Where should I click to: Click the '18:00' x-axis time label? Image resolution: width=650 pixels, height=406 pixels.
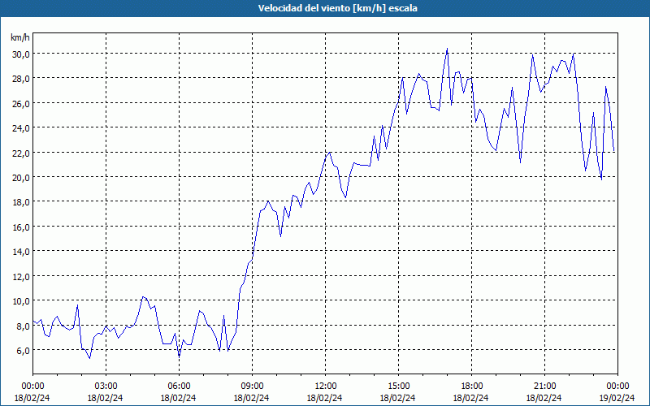[471, 387]
